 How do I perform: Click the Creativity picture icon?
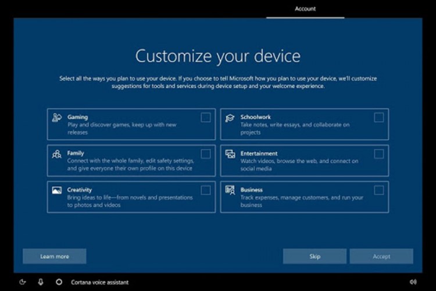click(57, 190)
